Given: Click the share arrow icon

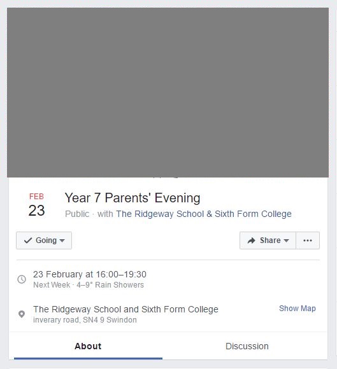Looking at the screenshot, I should pyautogui.click(x=252, y=240).
